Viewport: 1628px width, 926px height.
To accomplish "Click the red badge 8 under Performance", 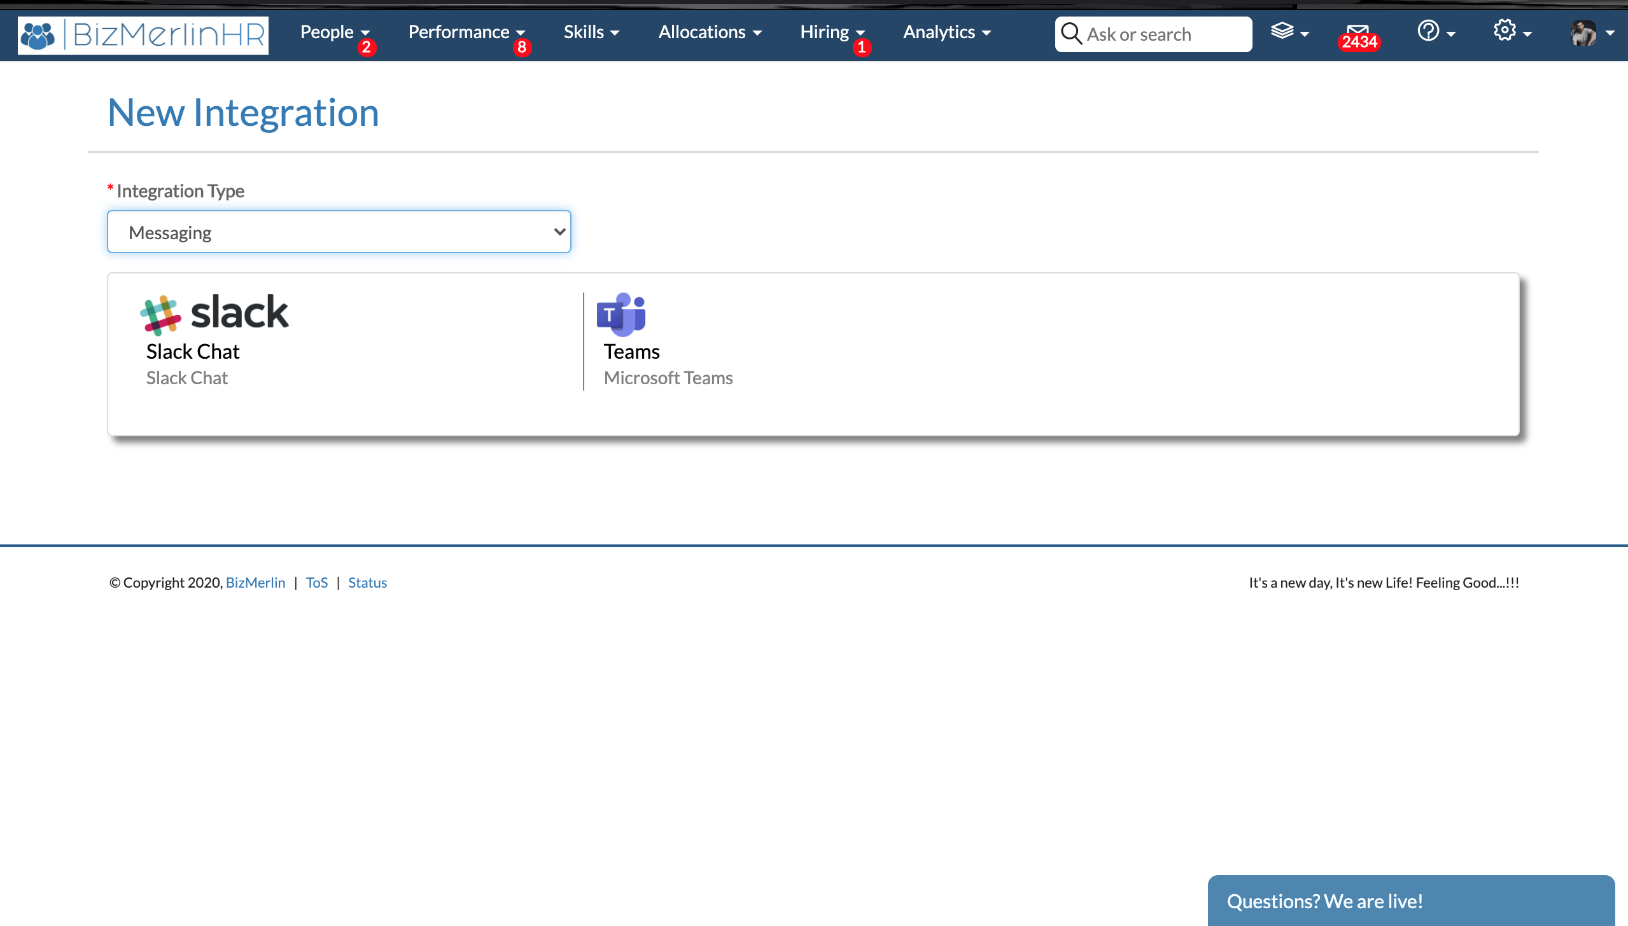I will coord(522,47).
